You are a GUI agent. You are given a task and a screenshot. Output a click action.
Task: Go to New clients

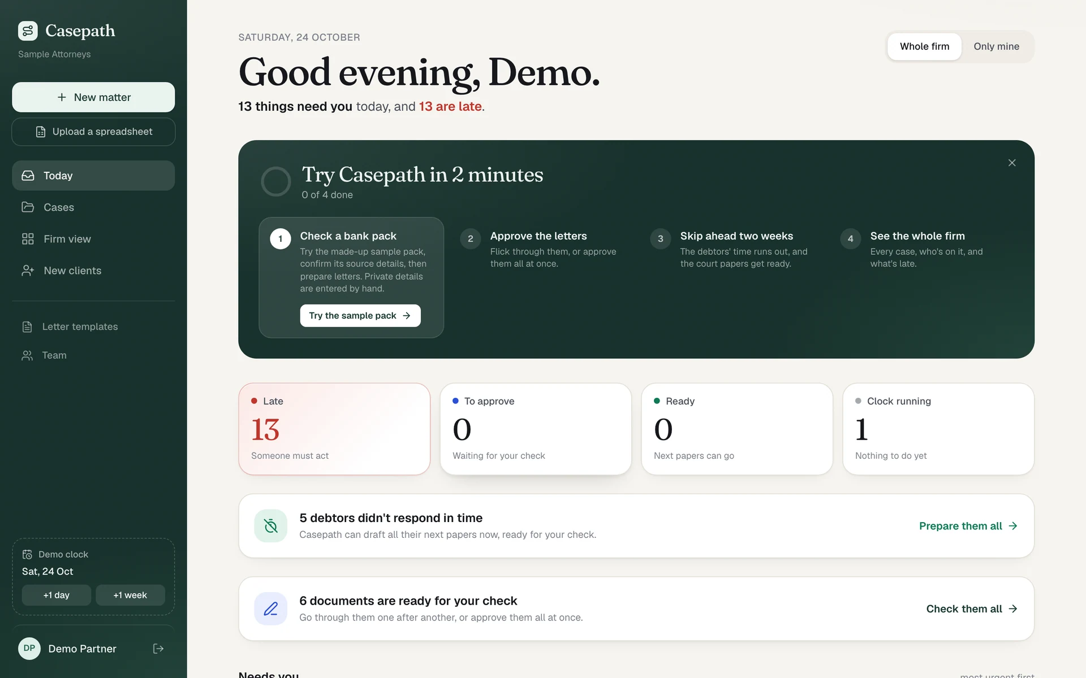[93, 271]
